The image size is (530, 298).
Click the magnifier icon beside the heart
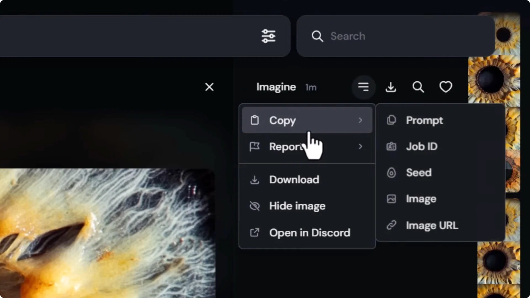(418, 87)
